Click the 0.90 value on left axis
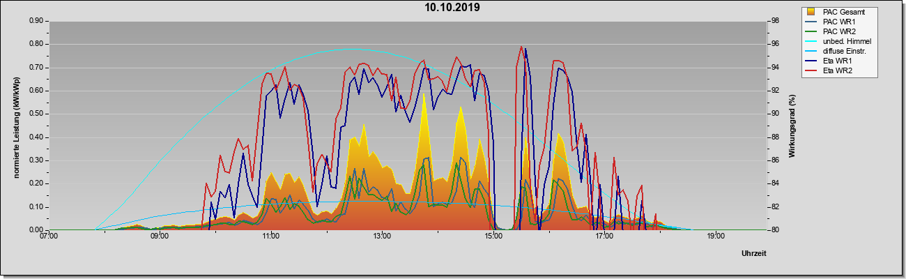The width and height of the screenshot is (906, 279). [36, 21]
